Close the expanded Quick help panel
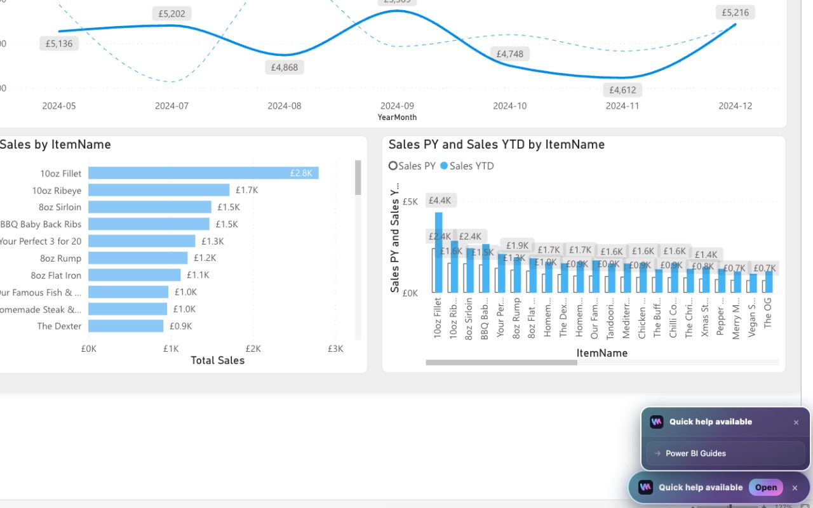This screenshot has width=813, height=508. [796, 422]
